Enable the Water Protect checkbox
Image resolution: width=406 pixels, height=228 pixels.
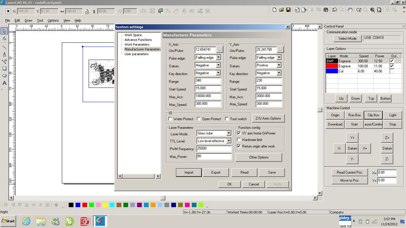click(x=170, y=119)
